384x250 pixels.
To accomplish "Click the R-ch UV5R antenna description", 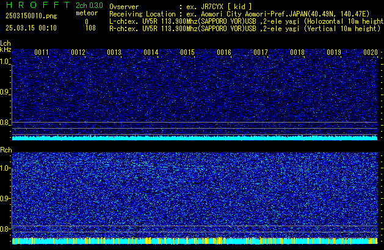I will coord(245,29).
